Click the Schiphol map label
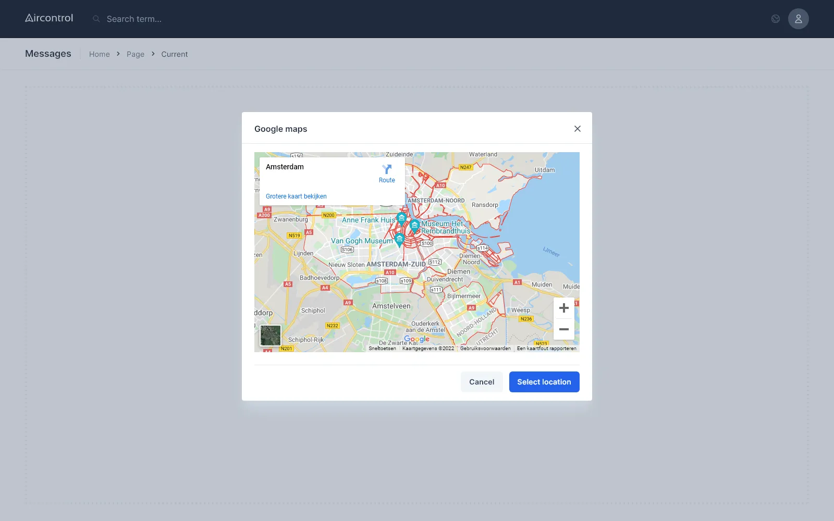The height and width of the screenshot is (521, 834). (x=313, y=311)
